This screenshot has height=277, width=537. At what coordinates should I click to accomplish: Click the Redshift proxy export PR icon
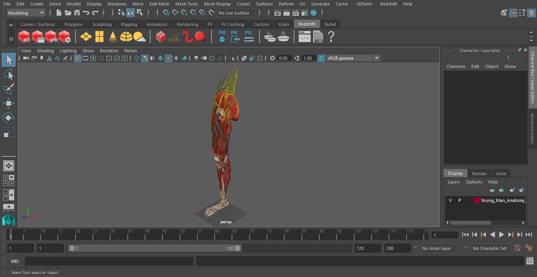pos(235,37)
